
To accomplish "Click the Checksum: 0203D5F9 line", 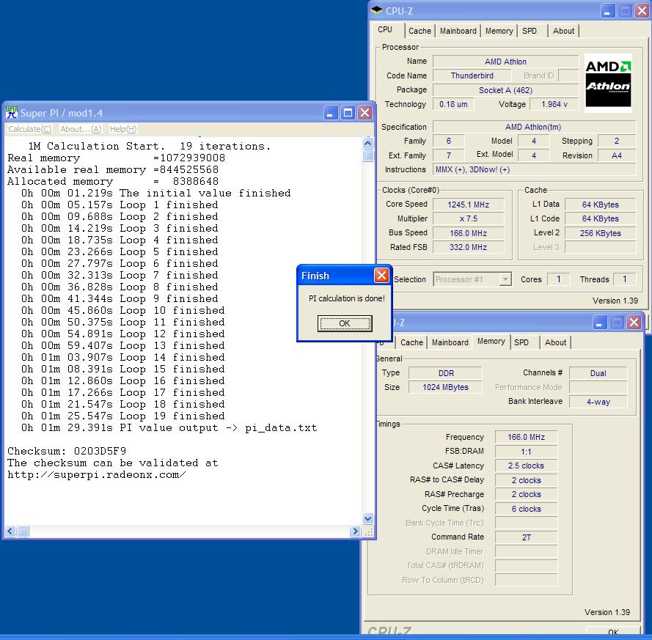I will click(67, 451).
